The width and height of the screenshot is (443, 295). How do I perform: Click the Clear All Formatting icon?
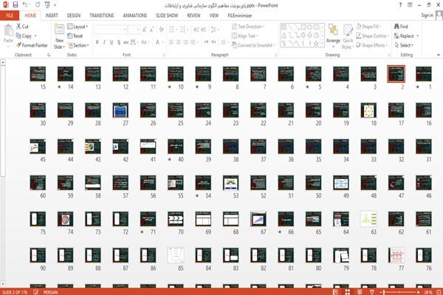[x=161, y=30]
